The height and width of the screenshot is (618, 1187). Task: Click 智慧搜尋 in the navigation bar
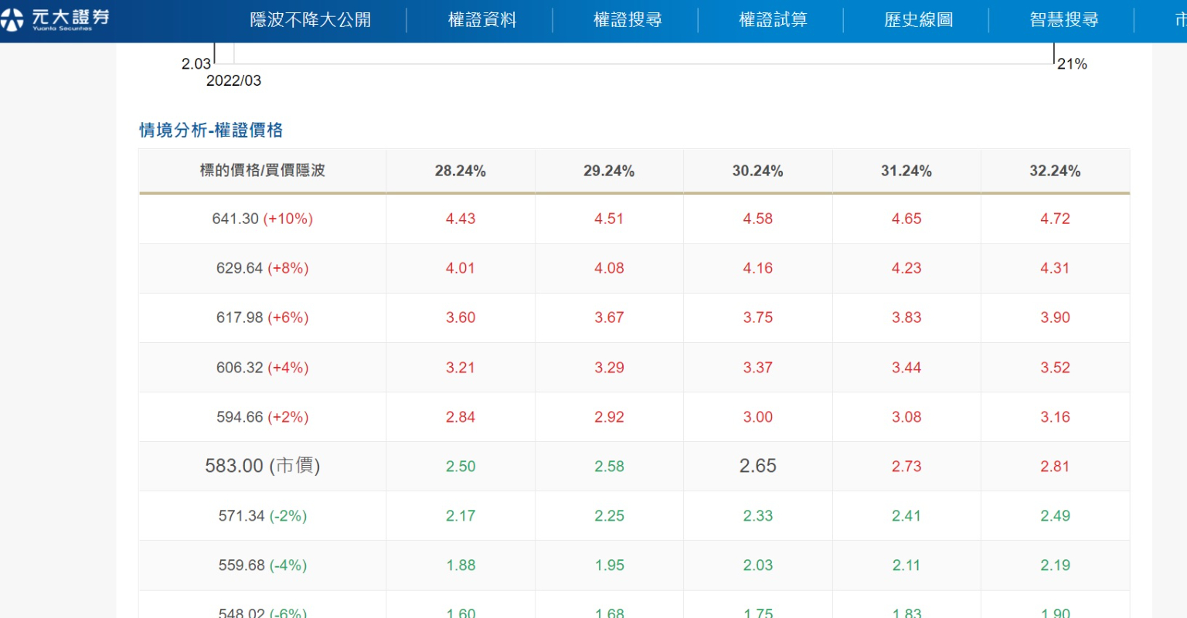coord(1063,20)
